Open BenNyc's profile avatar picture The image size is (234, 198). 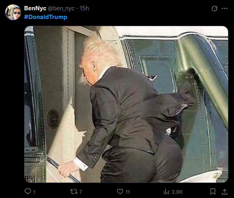tap(13, 12)
